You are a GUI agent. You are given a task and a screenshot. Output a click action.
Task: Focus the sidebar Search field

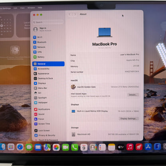pos(48,22)
